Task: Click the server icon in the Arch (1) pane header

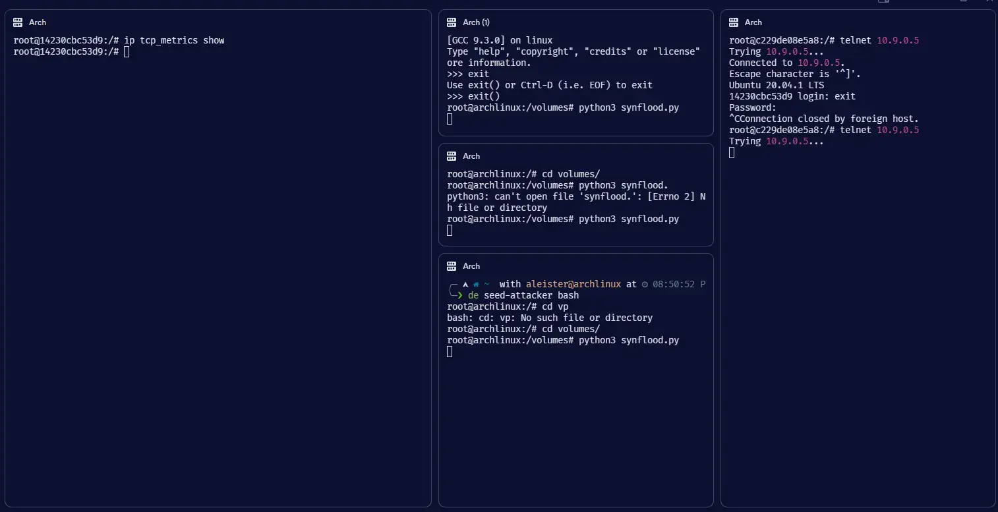Action: (x=452, y=22)
